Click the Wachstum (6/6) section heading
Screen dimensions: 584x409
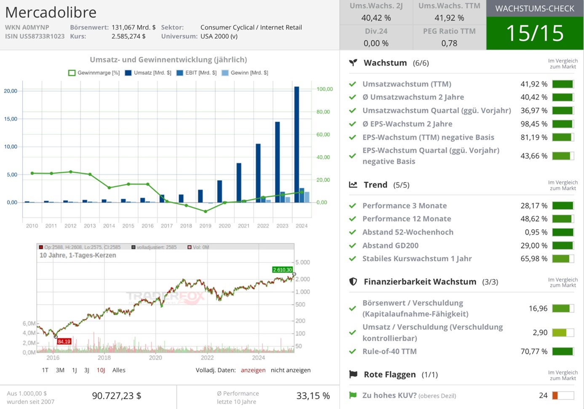coord(396,63)
